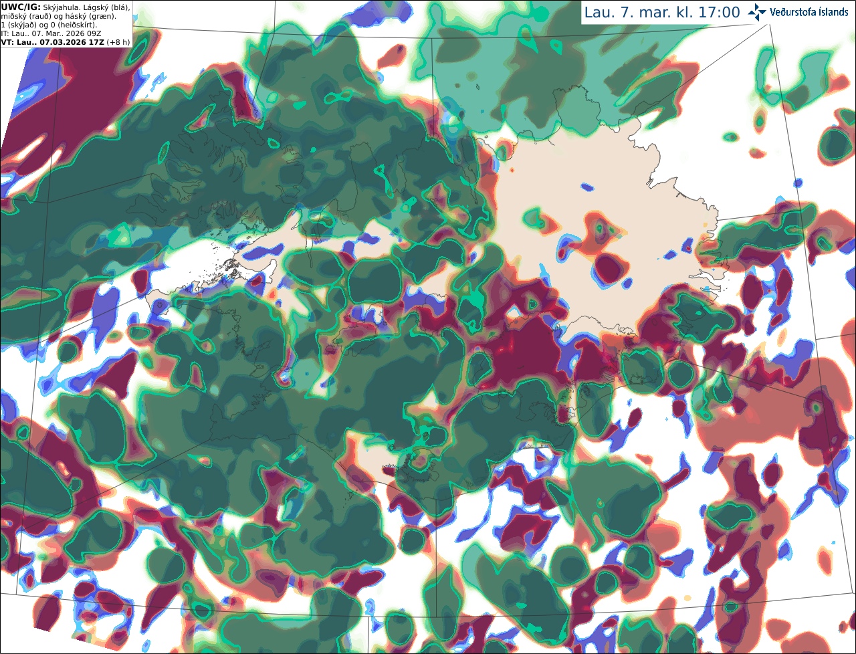This screenshot has height=654, width=856.
Task: Click the Veðurstofa Íslands logo icon
Action: tap(758, 12)
